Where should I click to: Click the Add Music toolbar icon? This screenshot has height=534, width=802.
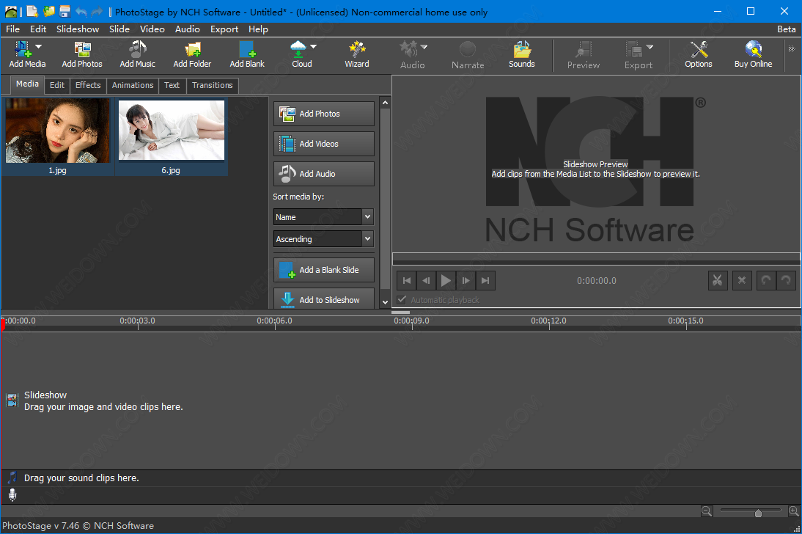point(137,49)
